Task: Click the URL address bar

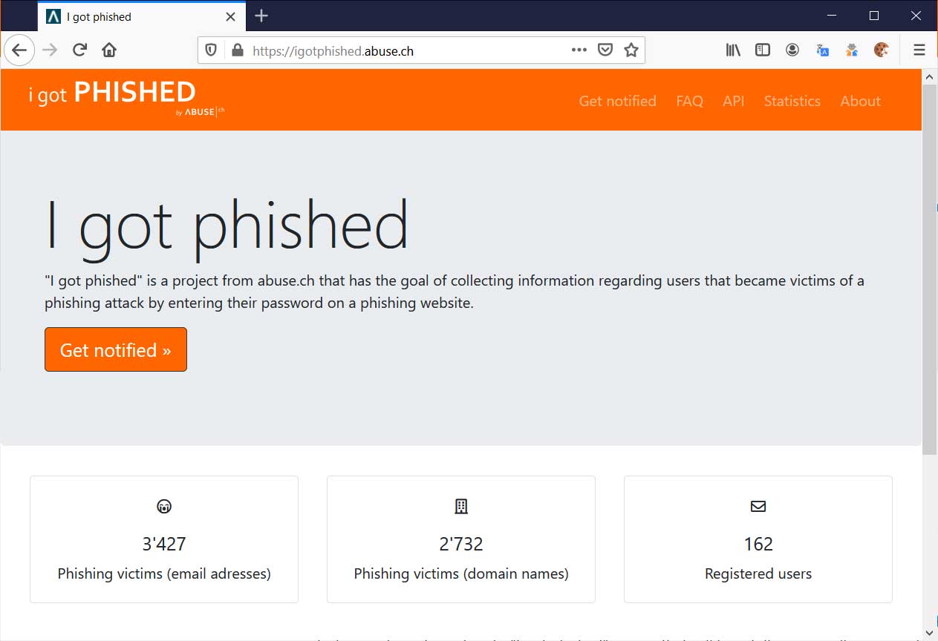Action: pyautogui.click(x=408, y=50)
